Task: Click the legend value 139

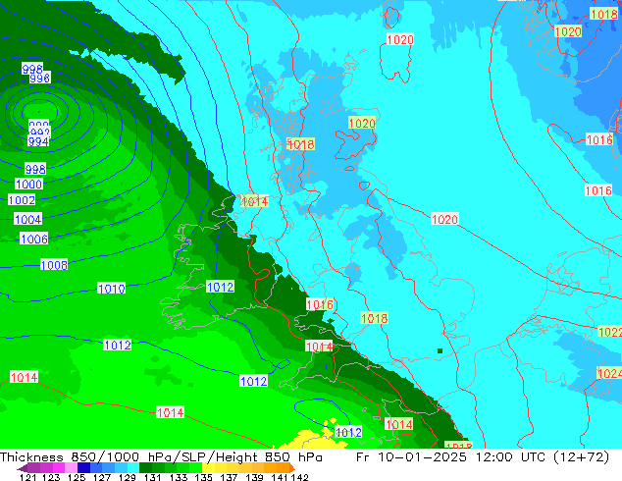Action: coord(254,477)
